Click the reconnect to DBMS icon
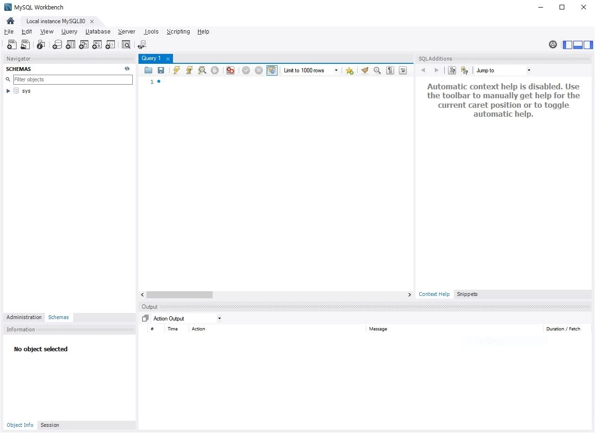This screenshot has height=433, width=595. (x=142, y=44)
